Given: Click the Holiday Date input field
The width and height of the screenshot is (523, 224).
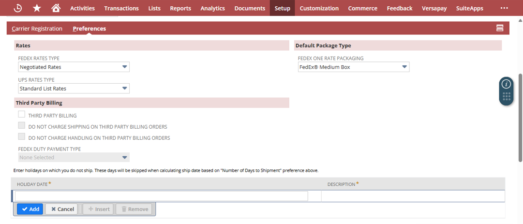Looking at the screenshot, I should coord(161,196).
